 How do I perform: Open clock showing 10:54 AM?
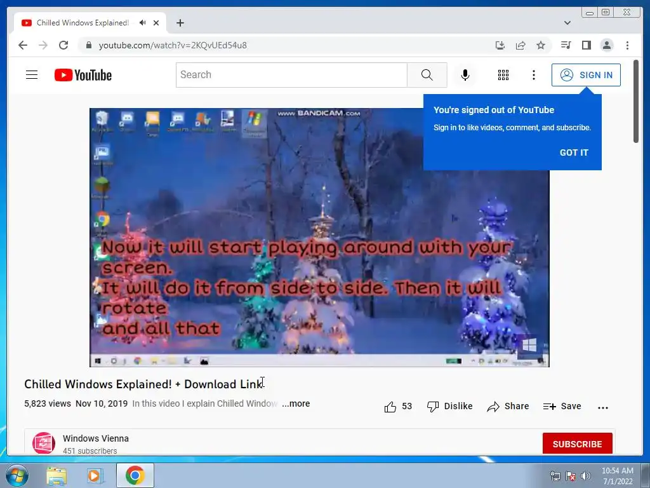coord(617,476)
